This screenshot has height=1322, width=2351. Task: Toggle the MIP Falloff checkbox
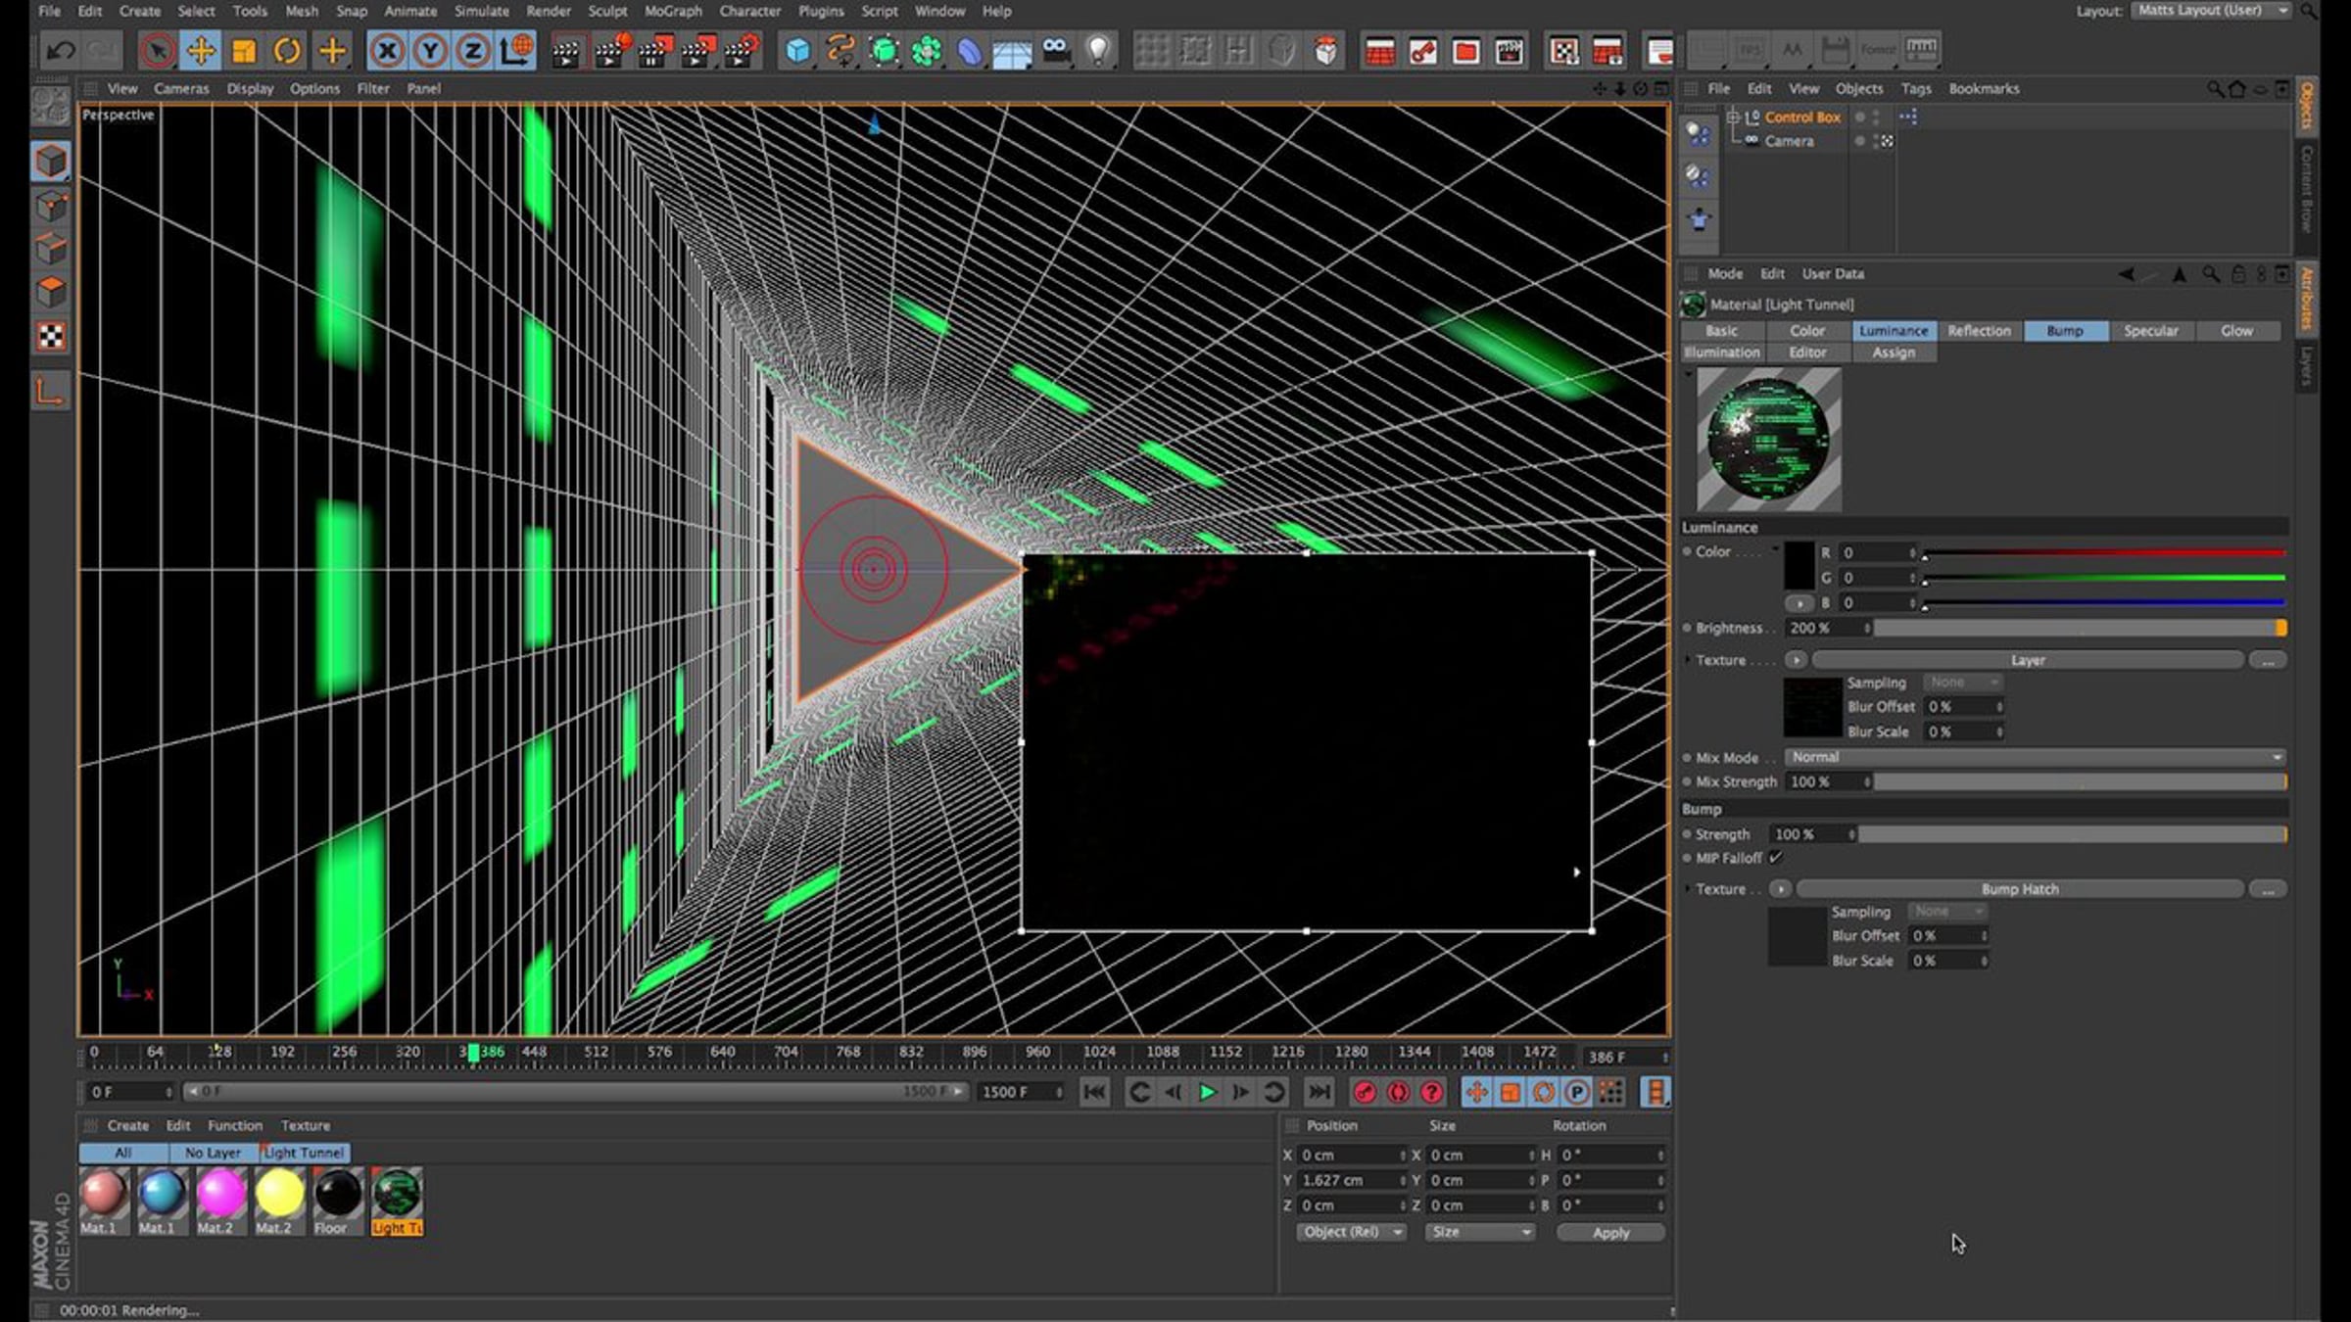tap(1776, 858)
